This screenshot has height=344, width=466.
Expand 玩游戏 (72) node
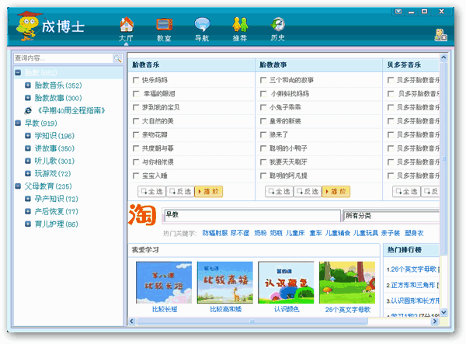[28, 173]
